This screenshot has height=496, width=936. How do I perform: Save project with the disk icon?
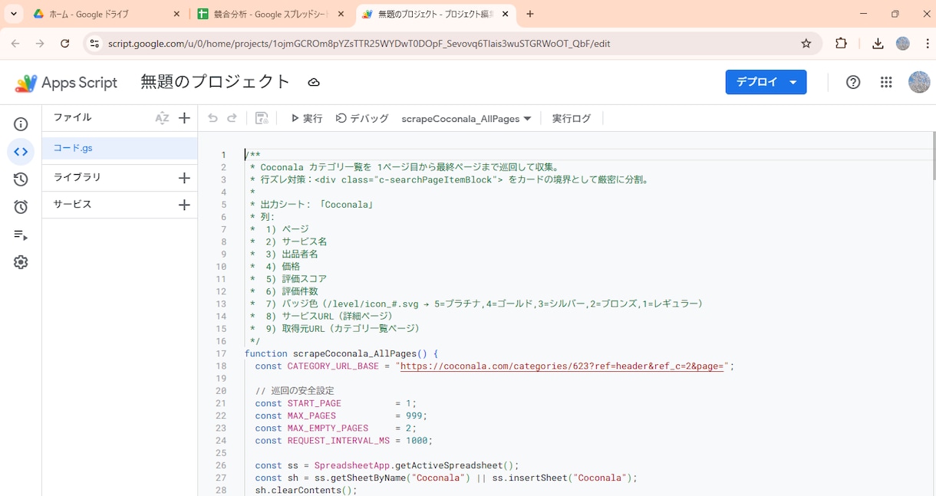click(262, 118)
